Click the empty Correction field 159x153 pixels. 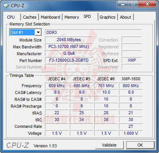132,40
